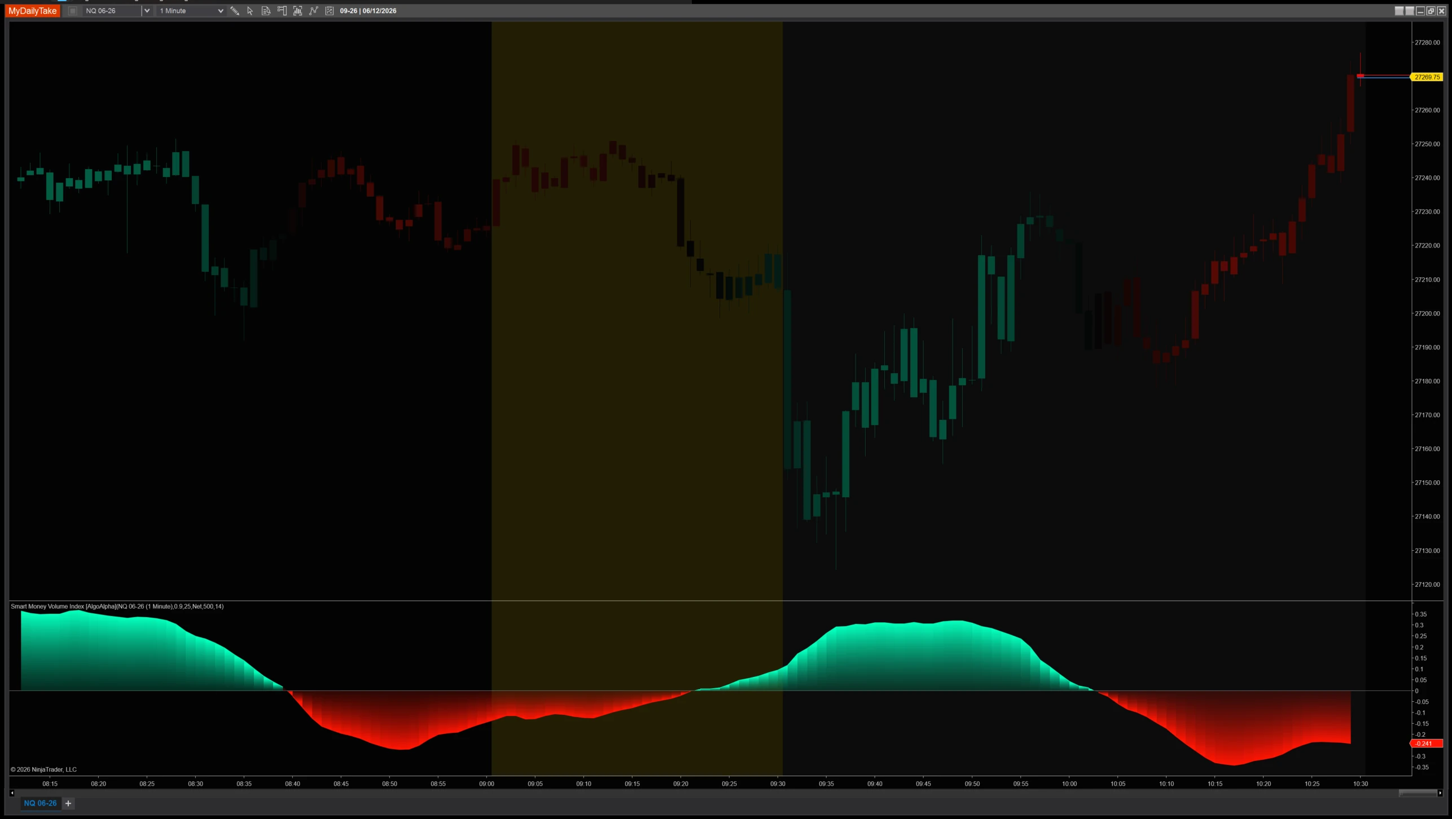Click the second gray square in the title bar

[1410, 11]
